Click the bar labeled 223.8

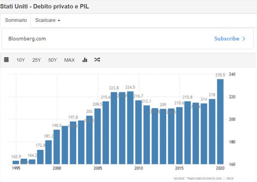(x=114, y=128)
